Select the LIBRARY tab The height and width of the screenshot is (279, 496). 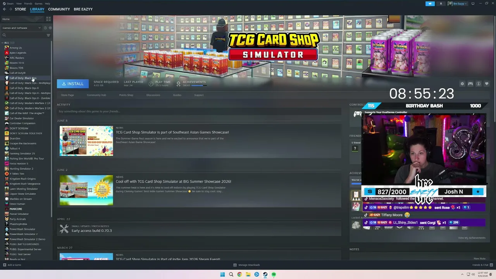(x=37, y=9)
